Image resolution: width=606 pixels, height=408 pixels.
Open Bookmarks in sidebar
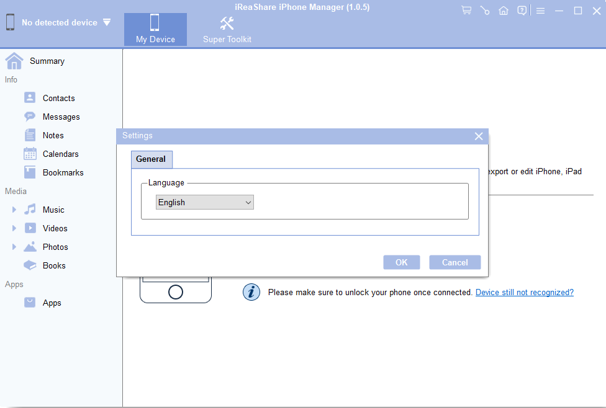pos(63,172)
